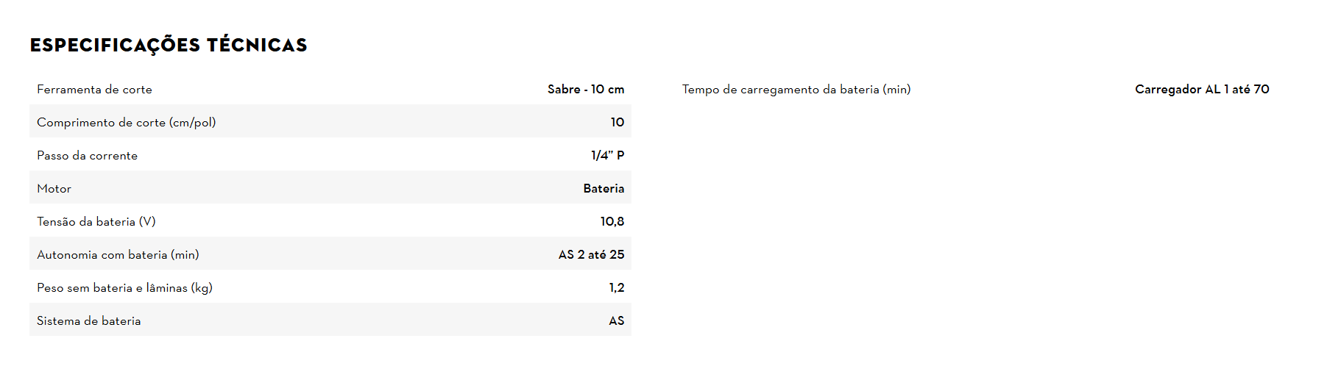Image resolution: width=1341 pixels, height=366 pixels.
Task: Select the 'Passo da corrente' label
Action: point(87,156)
